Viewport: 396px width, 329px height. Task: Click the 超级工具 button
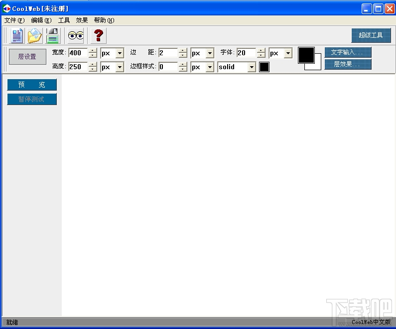coord(371,35)
